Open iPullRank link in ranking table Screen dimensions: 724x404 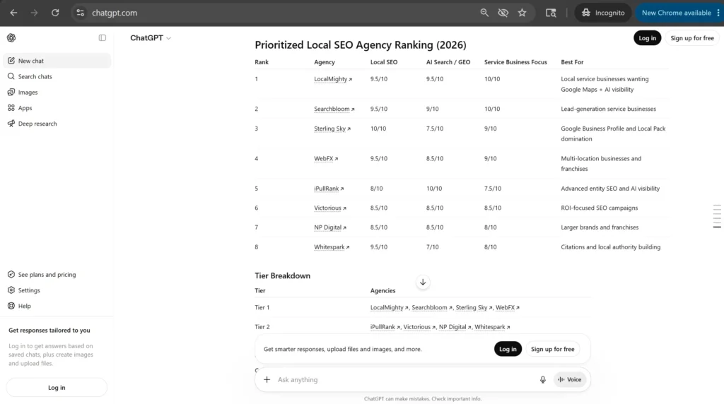(x=329, y=189)
